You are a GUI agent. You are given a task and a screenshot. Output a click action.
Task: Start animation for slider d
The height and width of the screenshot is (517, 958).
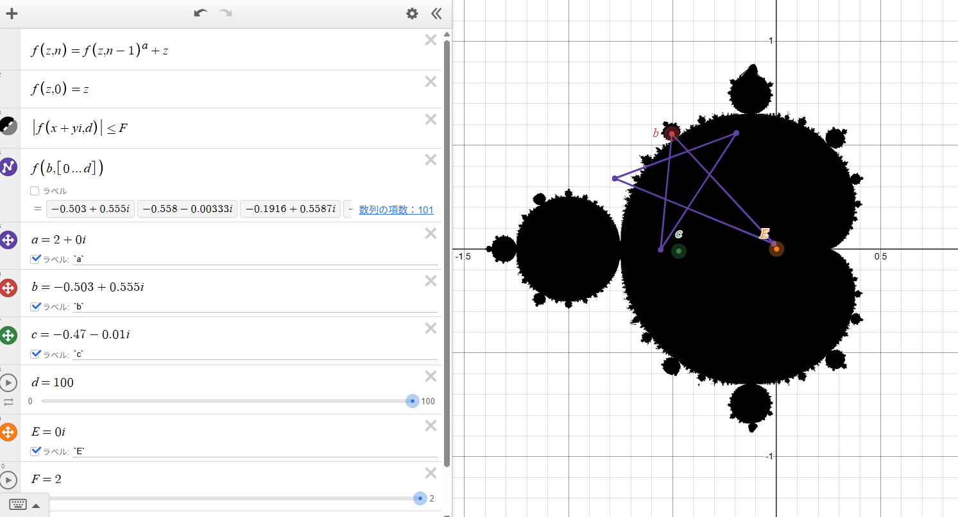point(8,382)
